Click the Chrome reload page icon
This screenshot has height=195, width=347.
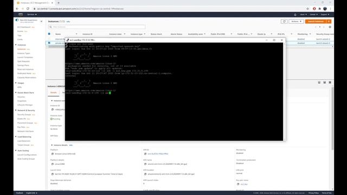28,9
